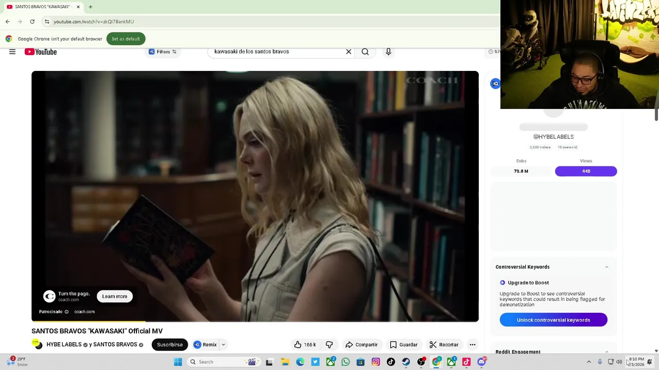Select the Views 44B stat tab

[x=586, y=171]
